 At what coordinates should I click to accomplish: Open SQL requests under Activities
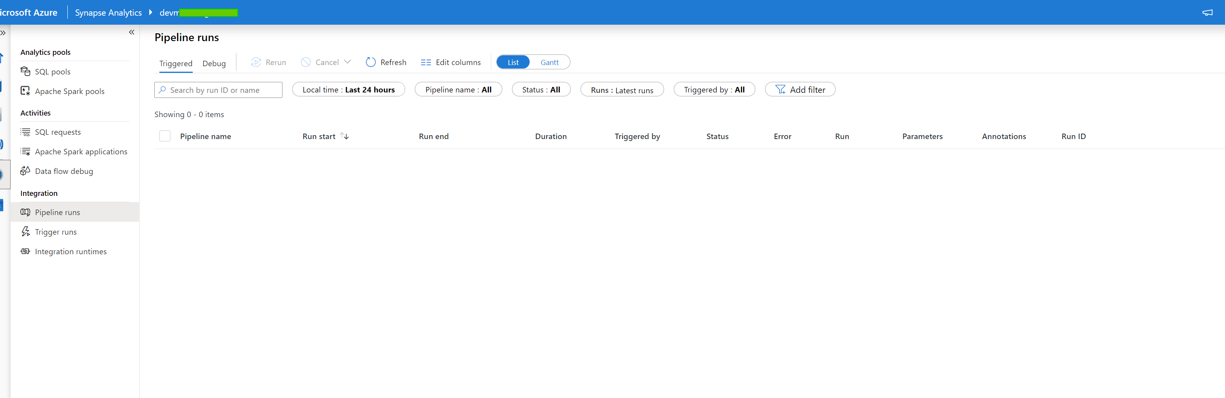click(x=58, y=132)
